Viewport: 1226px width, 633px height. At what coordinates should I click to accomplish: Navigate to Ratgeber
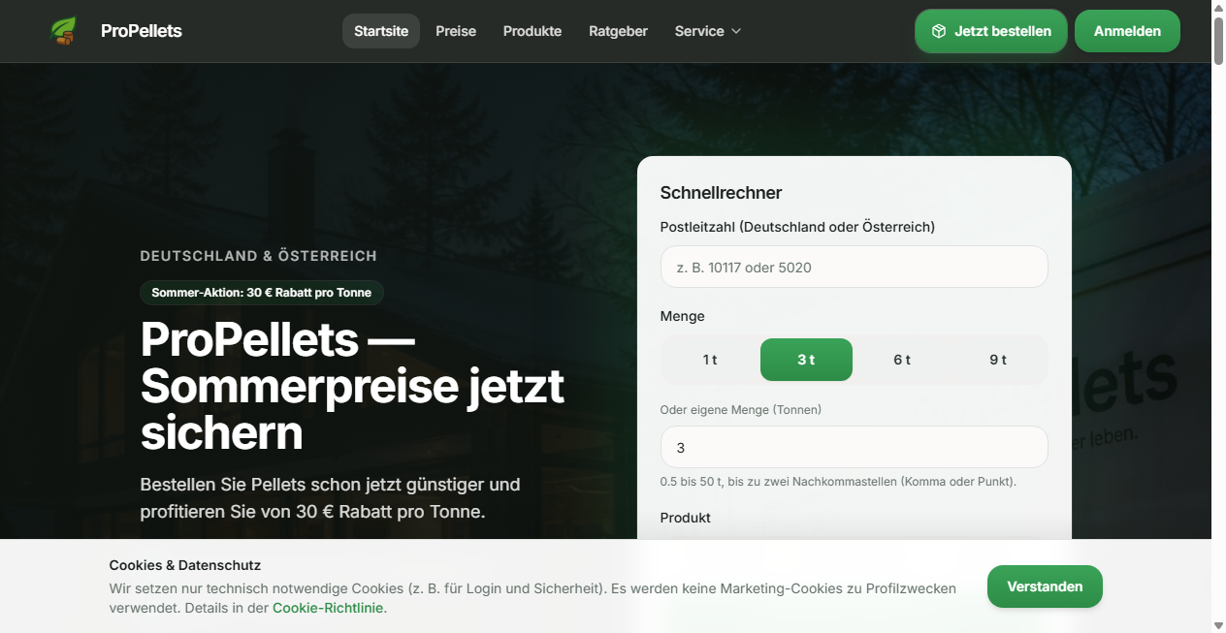618,31
